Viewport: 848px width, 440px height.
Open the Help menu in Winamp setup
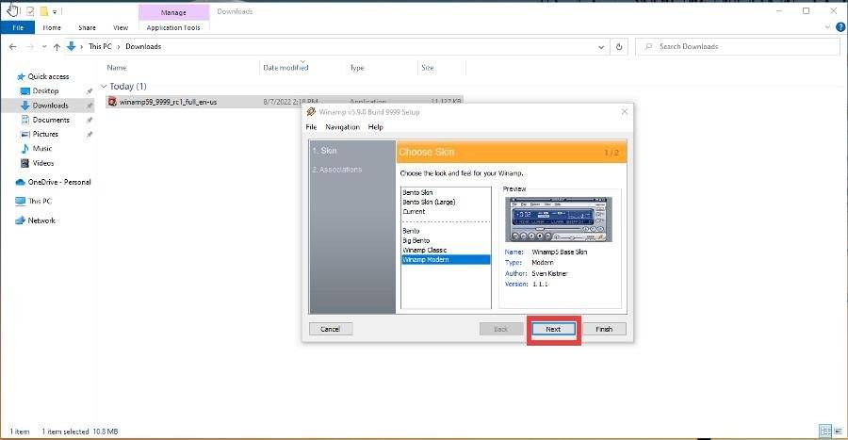(375, 127)
